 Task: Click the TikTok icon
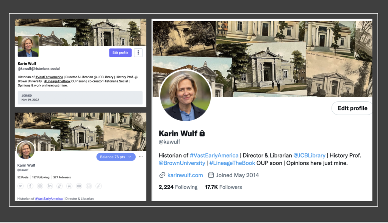pos(59,186)
